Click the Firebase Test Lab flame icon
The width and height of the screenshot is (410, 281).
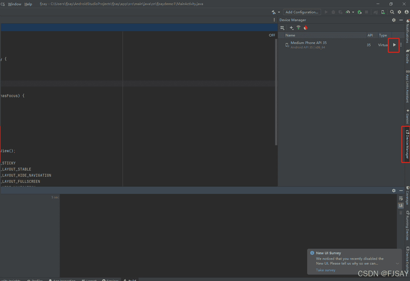coord(305,28)
